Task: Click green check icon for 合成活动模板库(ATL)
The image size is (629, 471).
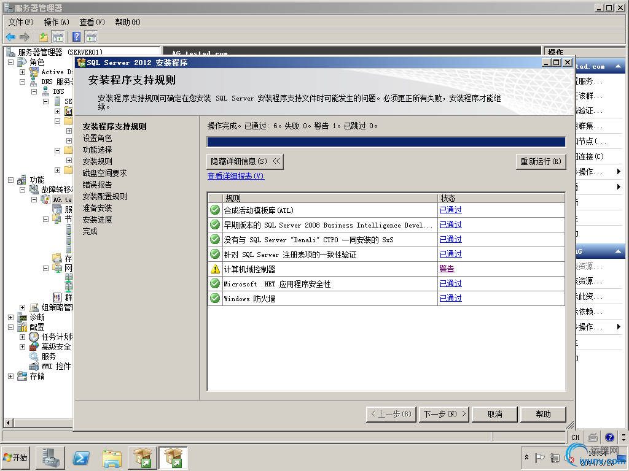Action: pyautogui.click(x=215, y=210)
